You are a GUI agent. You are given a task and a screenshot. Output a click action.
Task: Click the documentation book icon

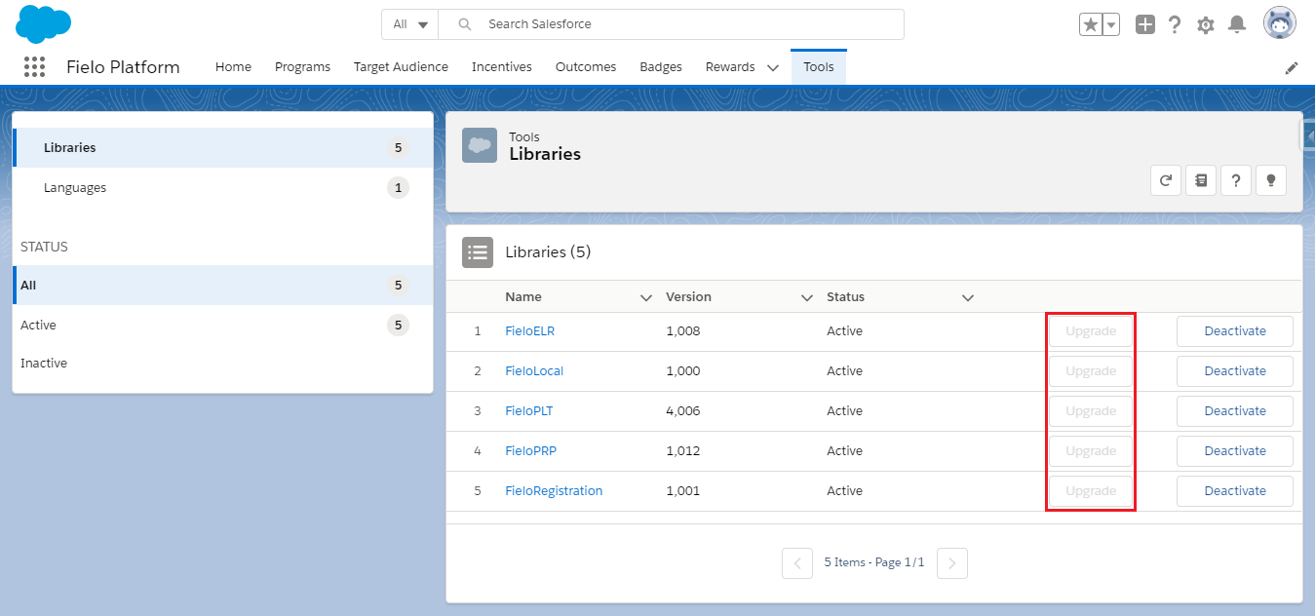pyautogui.click(x=1201, y=180)
